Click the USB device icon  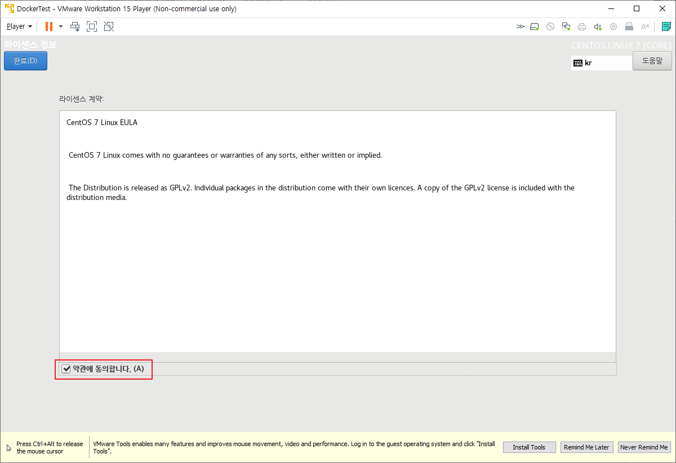(x=629, y=26)
